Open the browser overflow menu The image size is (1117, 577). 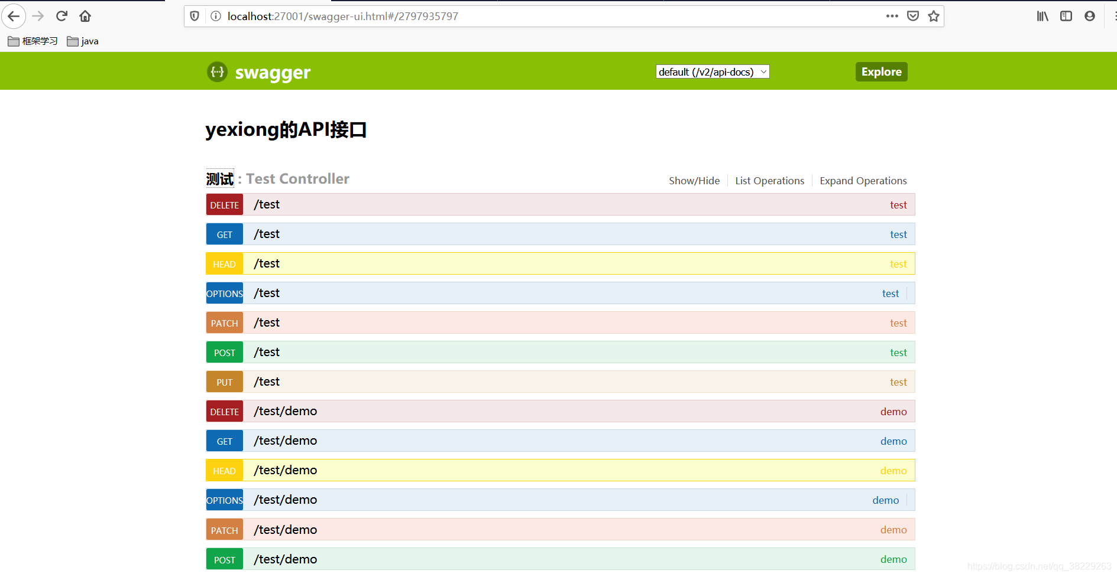coord(892,16)
